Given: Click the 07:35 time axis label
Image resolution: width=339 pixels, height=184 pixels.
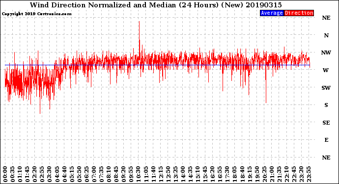Looking at the screenshot, I should (101, 174).
